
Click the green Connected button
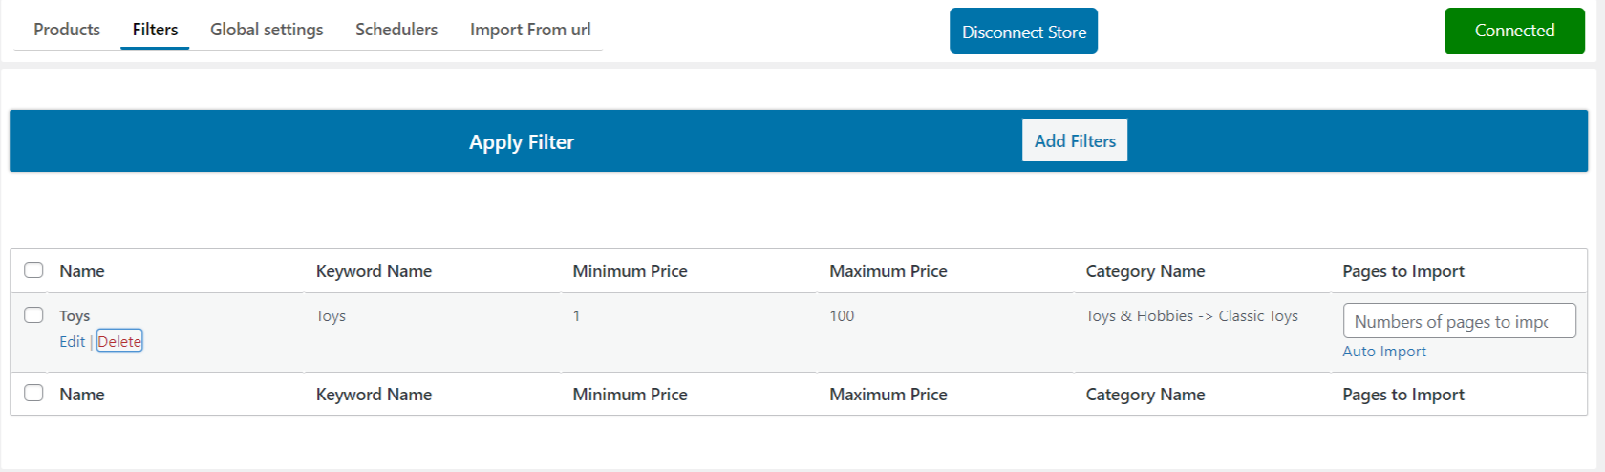click(x=1514, y=31)
